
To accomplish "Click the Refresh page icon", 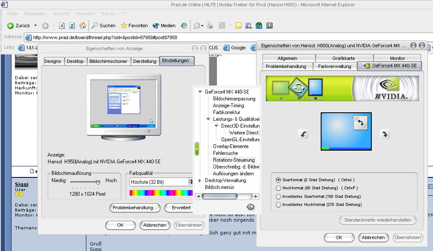I will click(x=72, y=26).
